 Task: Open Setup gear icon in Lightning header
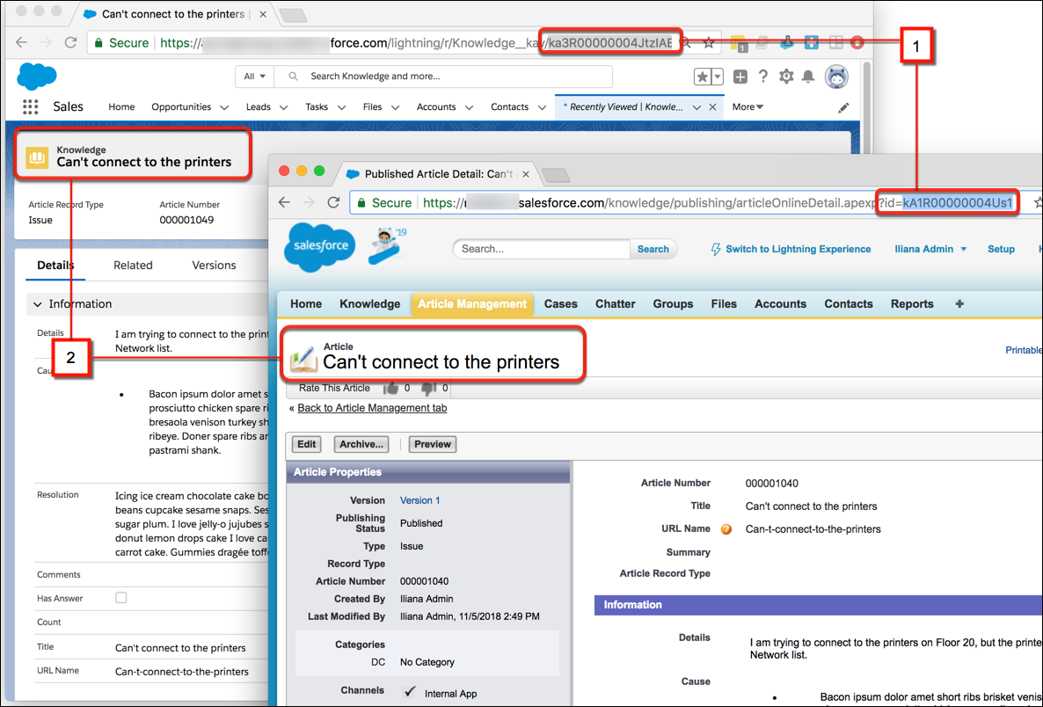pos(786,77)
